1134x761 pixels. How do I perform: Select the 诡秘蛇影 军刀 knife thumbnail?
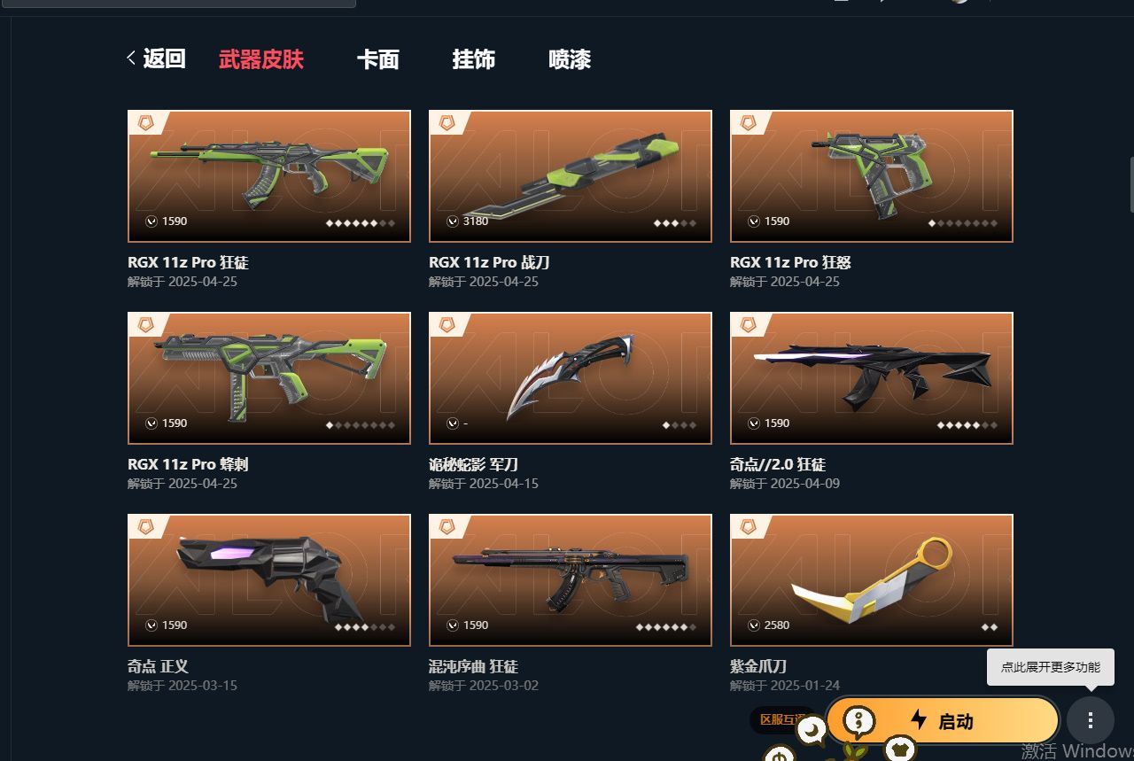[571, 378]
